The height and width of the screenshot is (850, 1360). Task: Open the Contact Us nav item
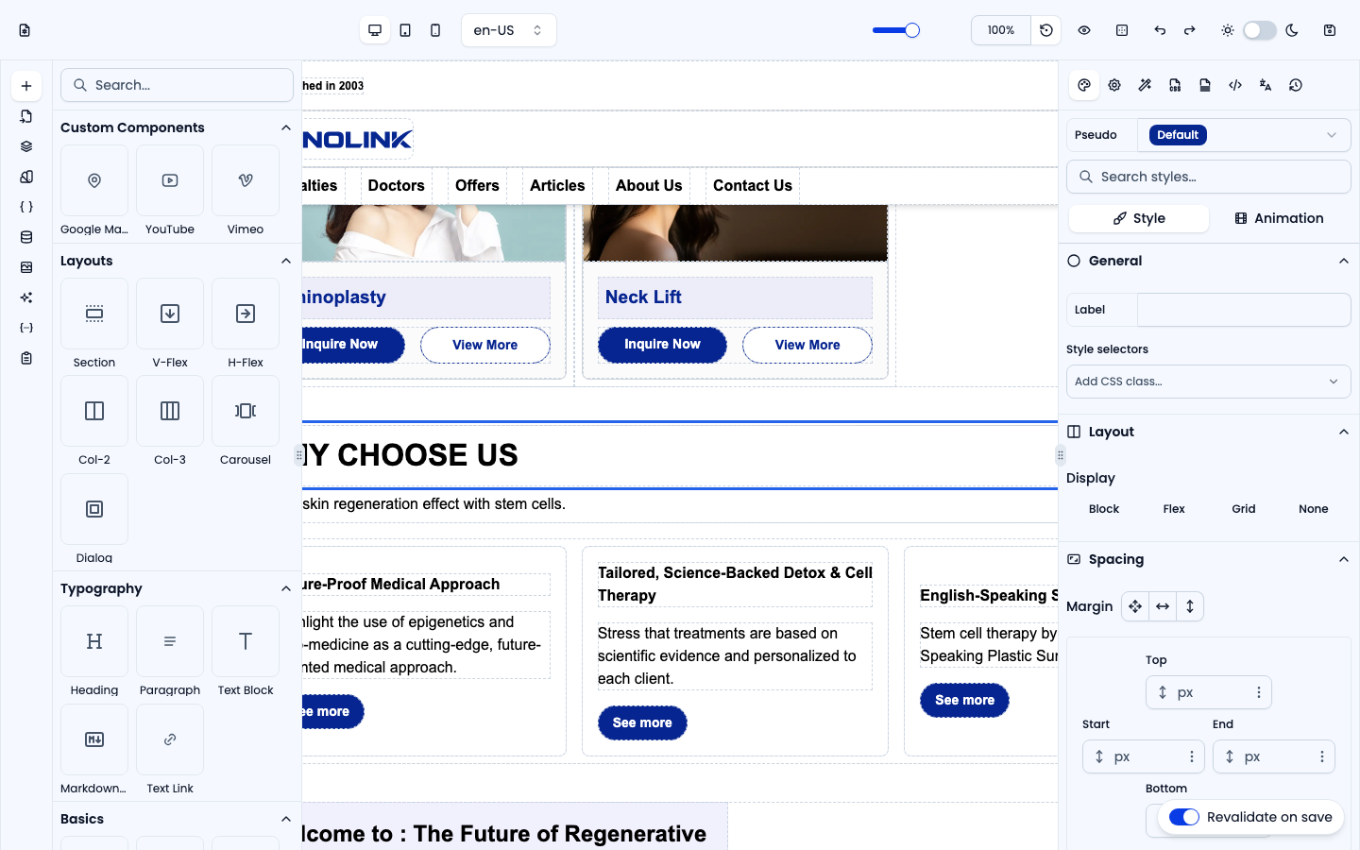click(x=753, y=186)
